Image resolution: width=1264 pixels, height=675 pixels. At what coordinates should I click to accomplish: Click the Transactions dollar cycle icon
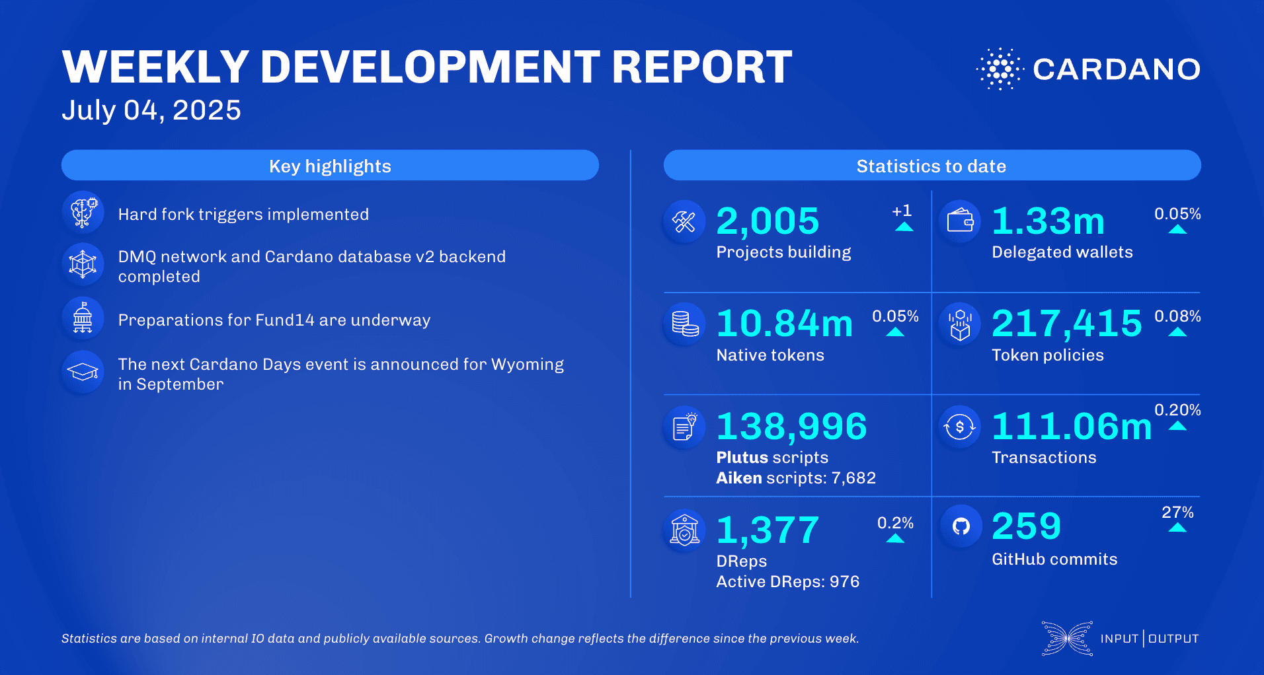point(960,427)
